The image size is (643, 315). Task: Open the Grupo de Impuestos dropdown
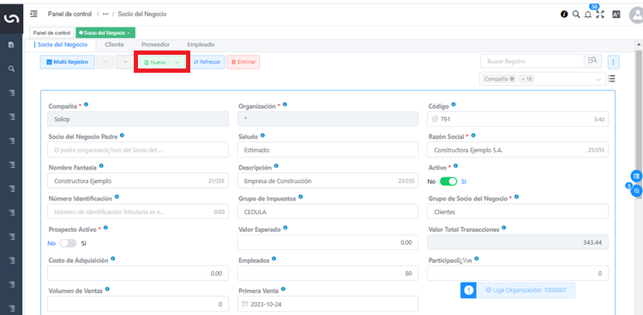(328, 211)
